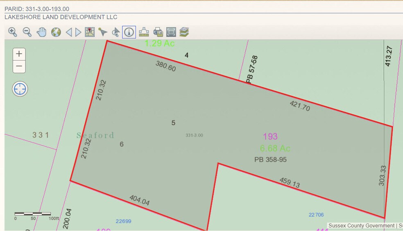Screen dimensions: 403x231
Task: Toggle full screen map view icon
Action: point(171,32)
